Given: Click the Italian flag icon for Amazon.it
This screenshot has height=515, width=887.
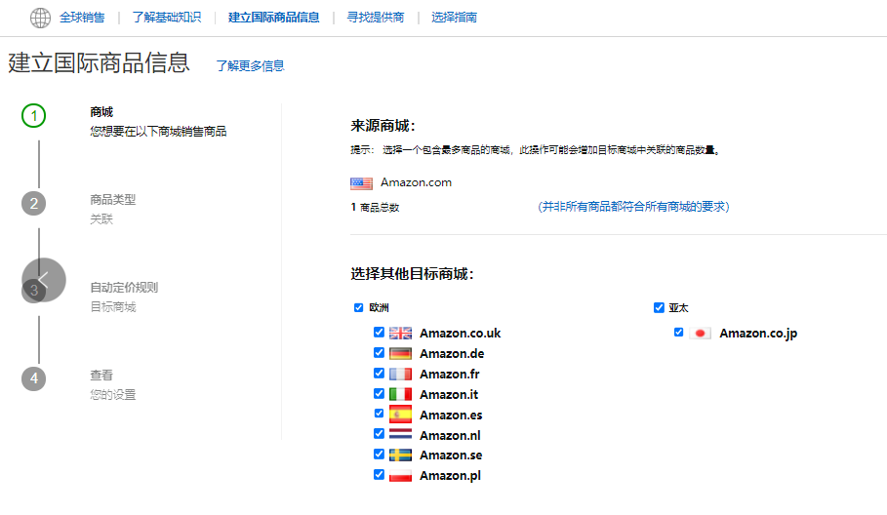Looking at the screenshot, I should pyautogui.click(x=400, y=394).
